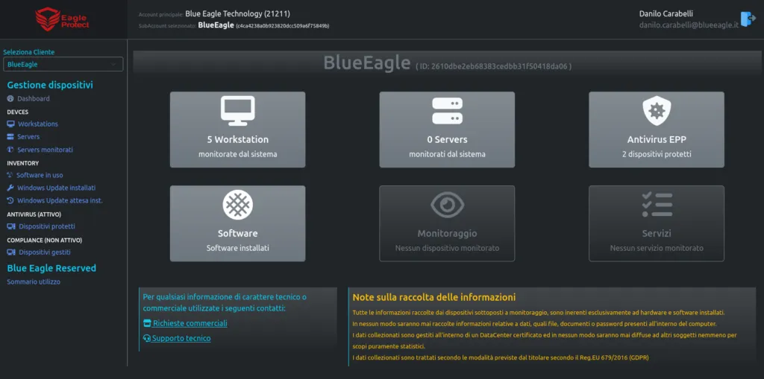764x379 pixels.
Task: Open Richieste commerciali contact link
Action: [x=190, y=324]
